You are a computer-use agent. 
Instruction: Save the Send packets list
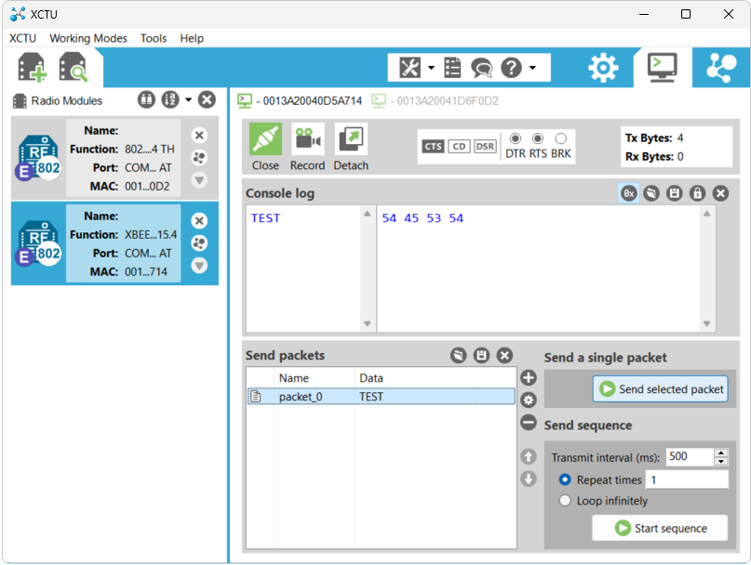(x=481, y=356)
